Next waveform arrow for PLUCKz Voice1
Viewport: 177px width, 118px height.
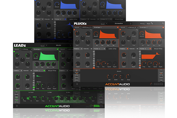point(92,27)
